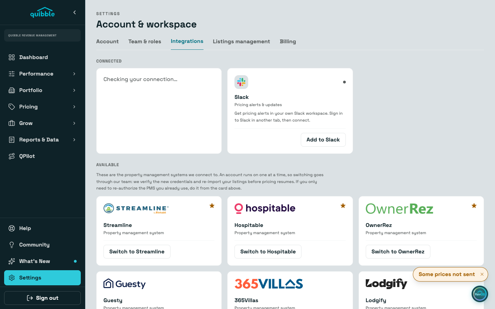Click the QPilot route icon
This screenshot has width=495, height=309.
[x=12, y=156]
